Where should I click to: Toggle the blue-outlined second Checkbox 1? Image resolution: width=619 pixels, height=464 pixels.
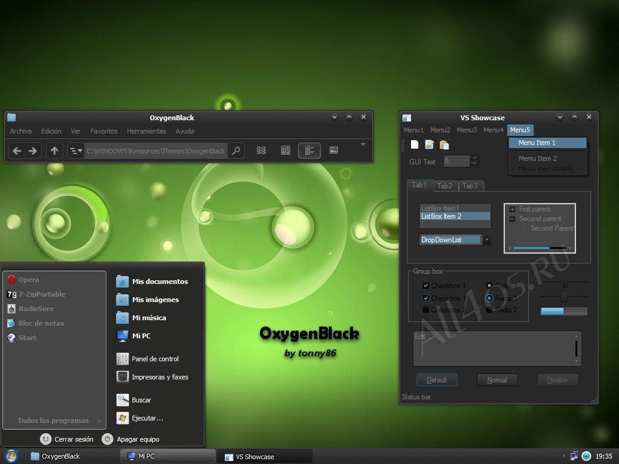coord(426,298)
